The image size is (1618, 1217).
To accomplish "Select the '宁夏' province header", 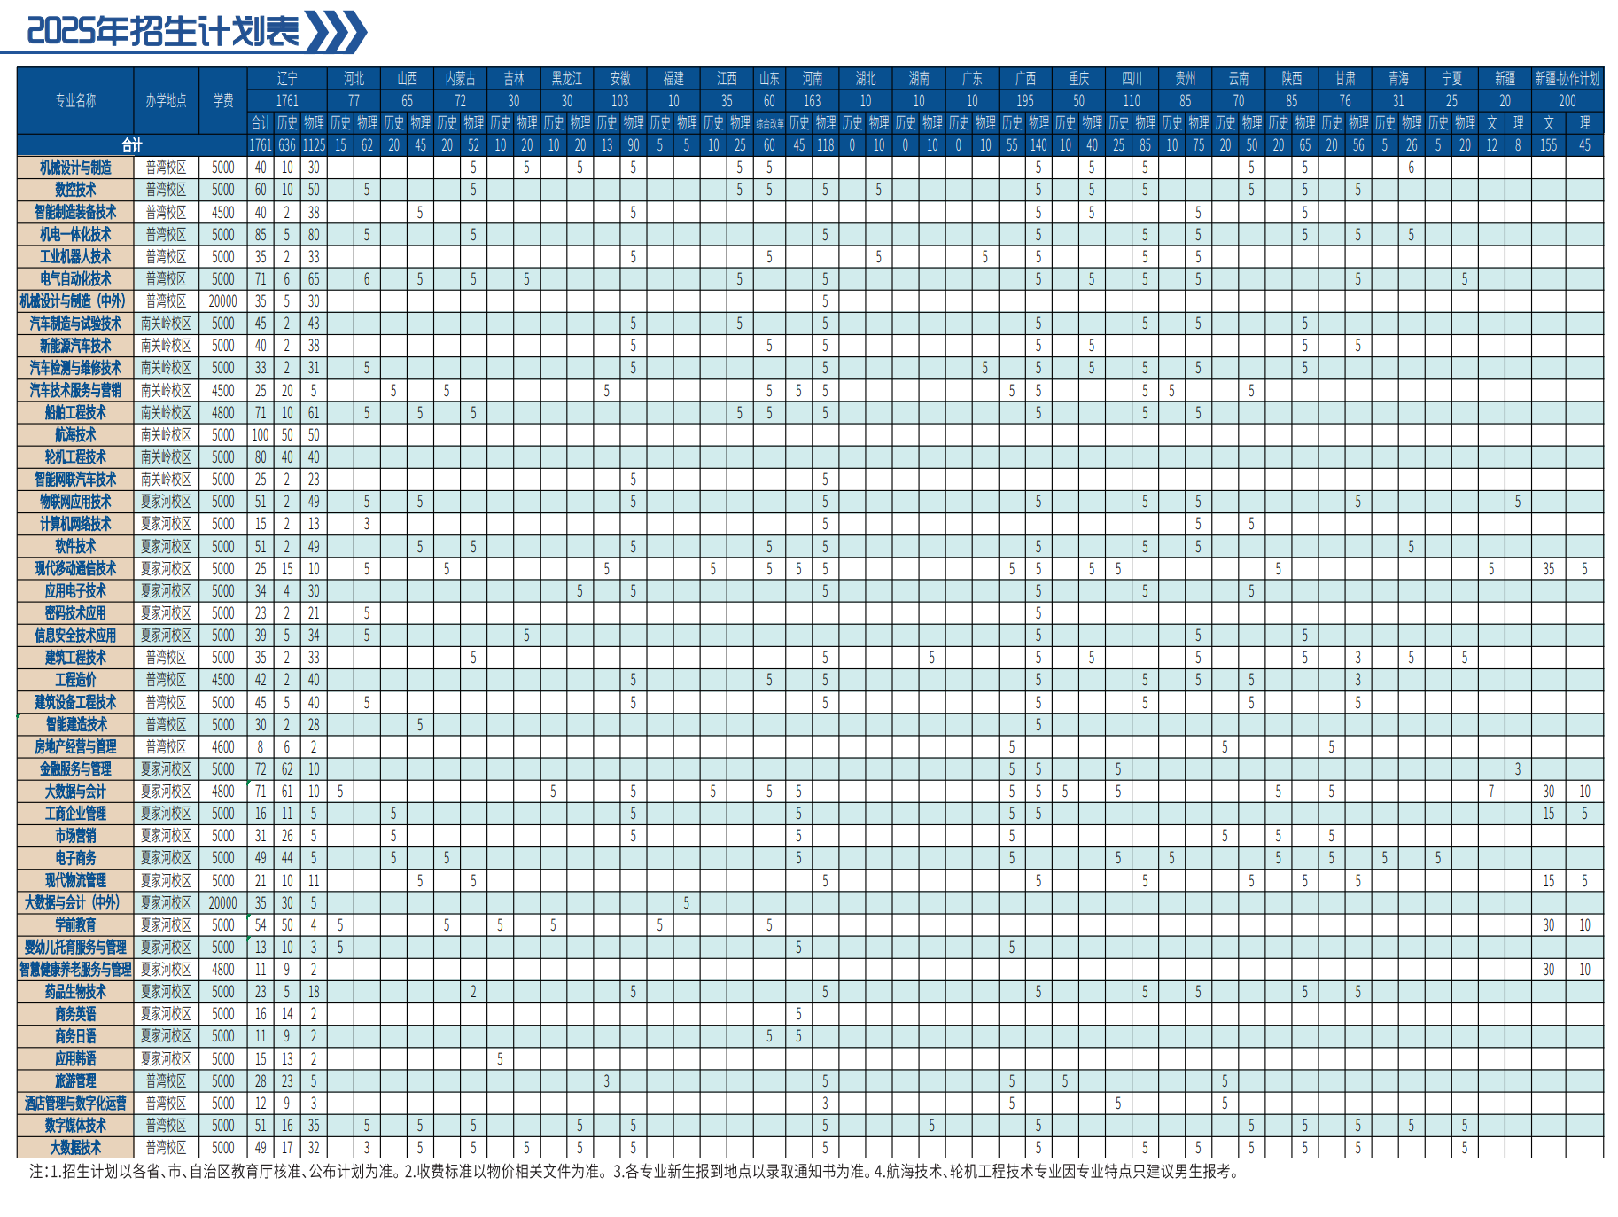I will [x=1451, y=79].
